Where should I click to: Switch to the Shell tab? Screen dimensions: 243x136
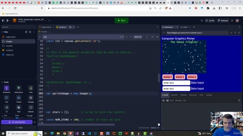tap(185, 27)
